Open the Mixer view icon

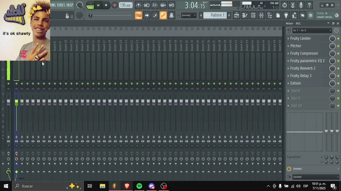pyautogui.click(x=261, y=15)
